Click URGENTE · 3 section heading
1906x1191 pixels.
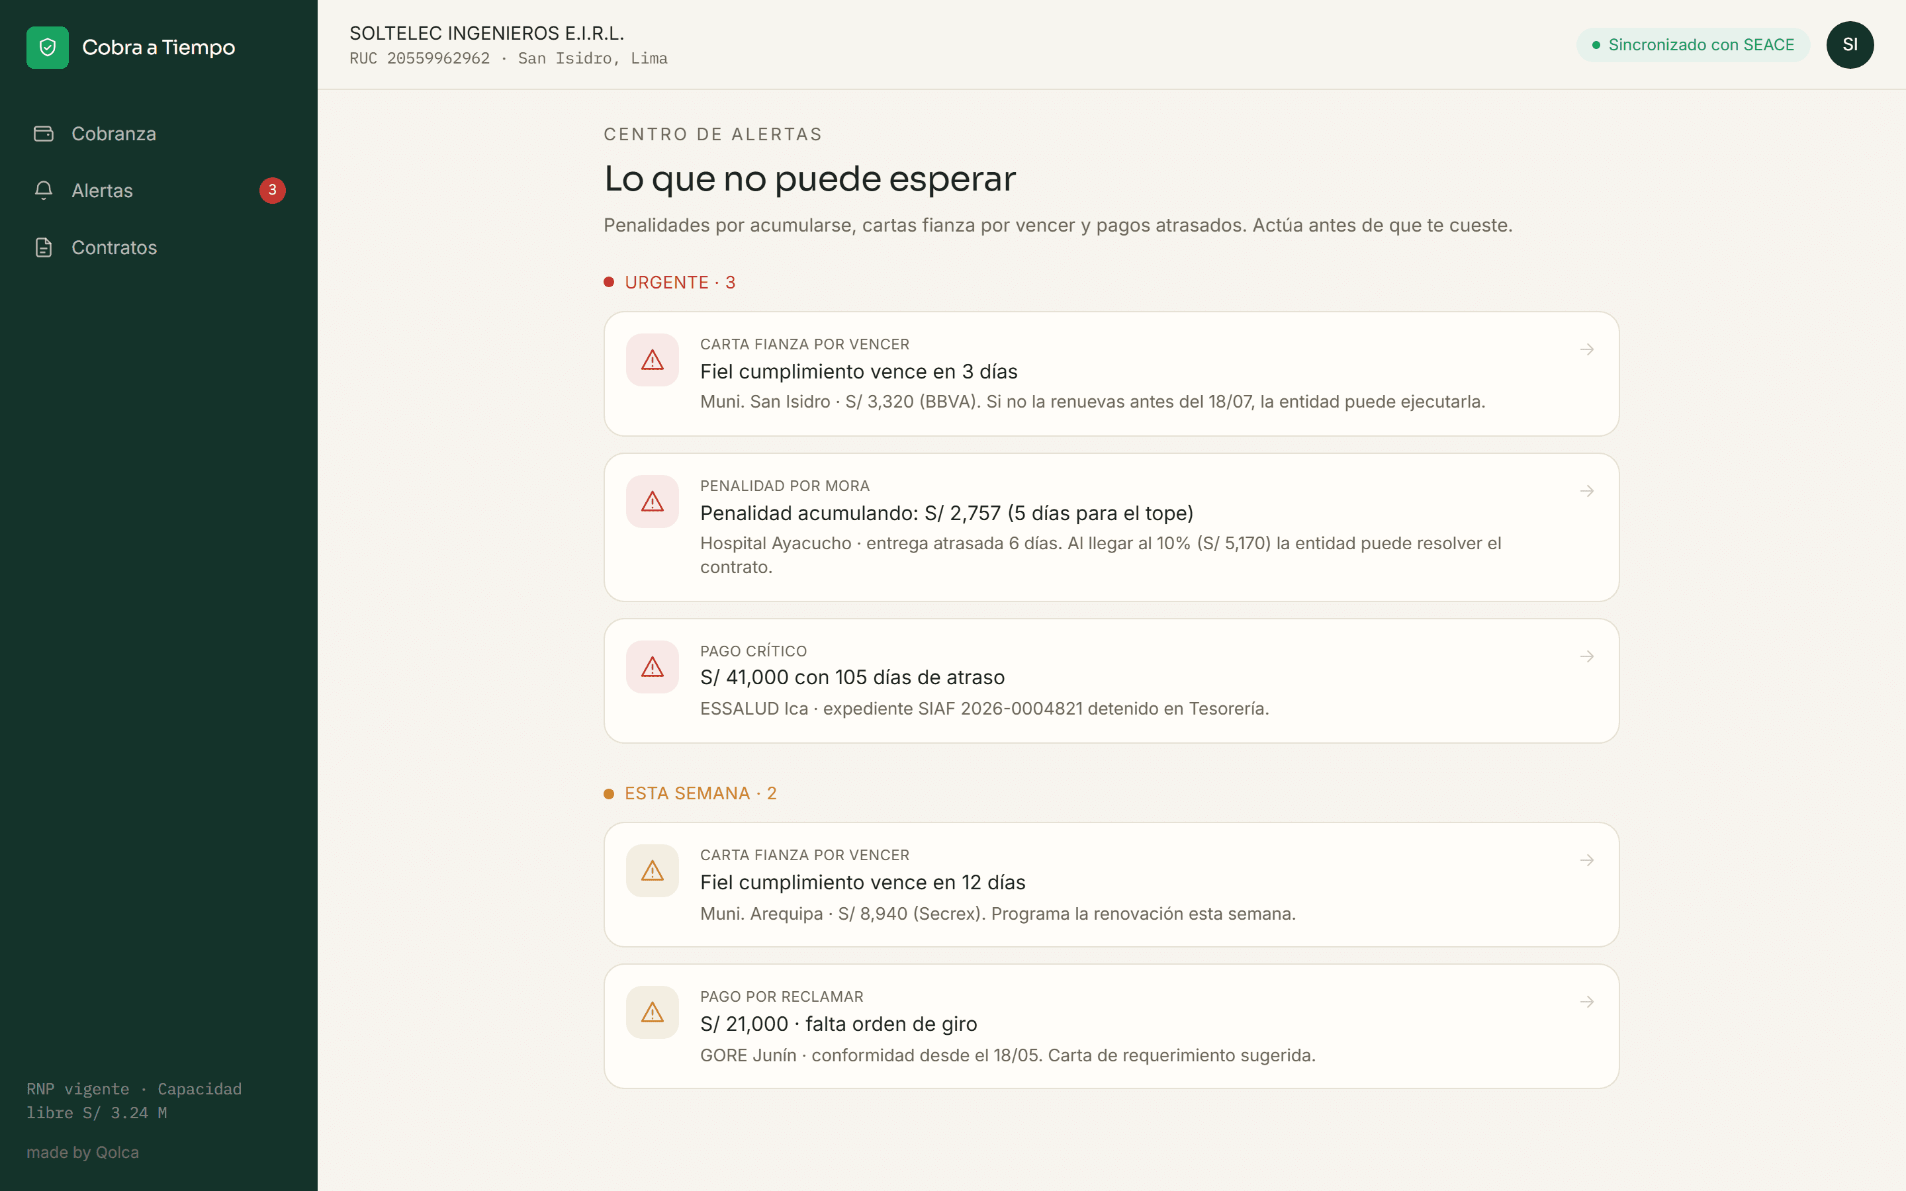[x=670, y=283]
